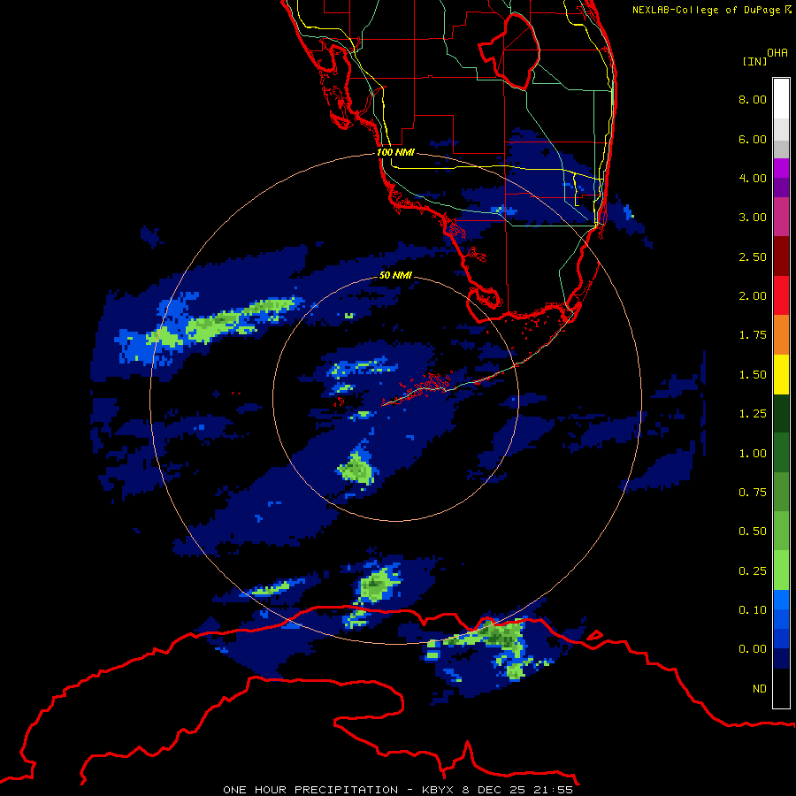
Task: Click the light gray swatch in the color scale
Action: [781, 129]
